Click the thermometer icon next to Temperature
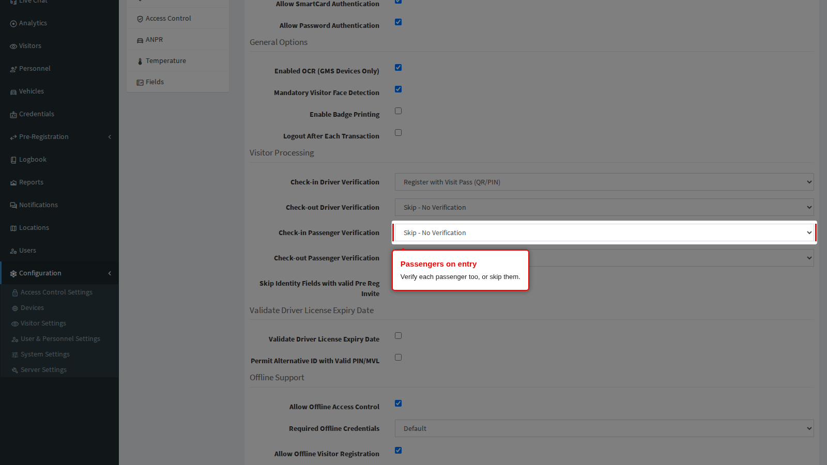827x465 pixels. [x=140, y=61]
